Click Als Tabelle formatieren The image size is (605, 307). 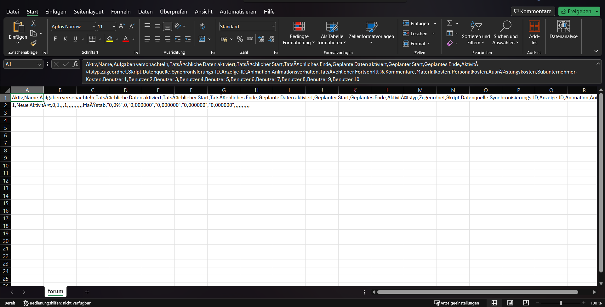pos(331,33)
